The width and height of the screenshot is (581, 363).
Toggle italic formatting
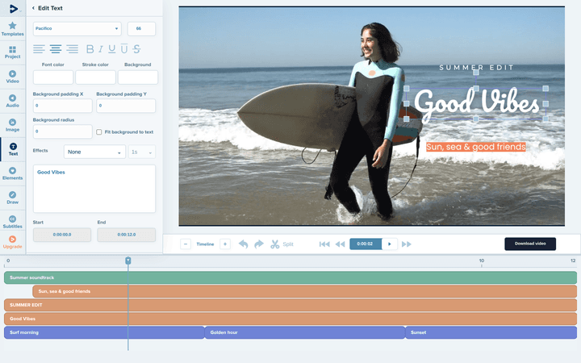click(101, 49)
